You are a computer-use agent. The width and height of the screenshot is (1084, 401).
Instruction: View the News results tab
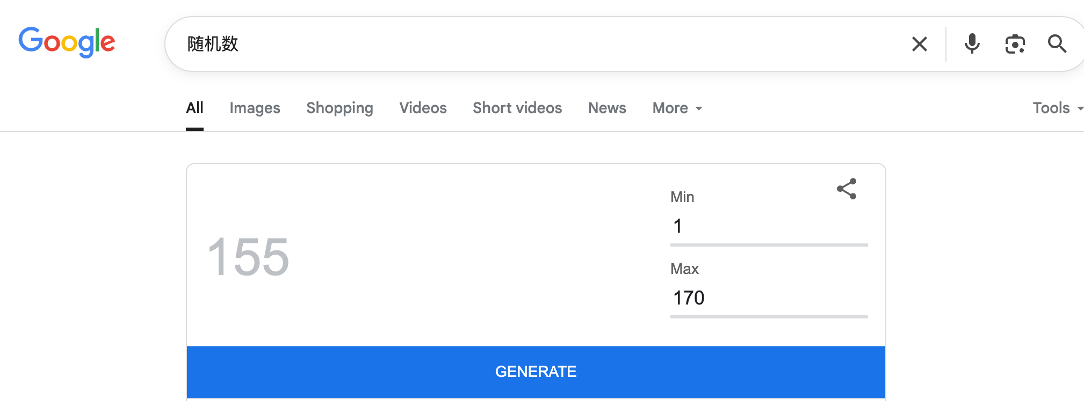pyautogui.click(x=607, y=108)
